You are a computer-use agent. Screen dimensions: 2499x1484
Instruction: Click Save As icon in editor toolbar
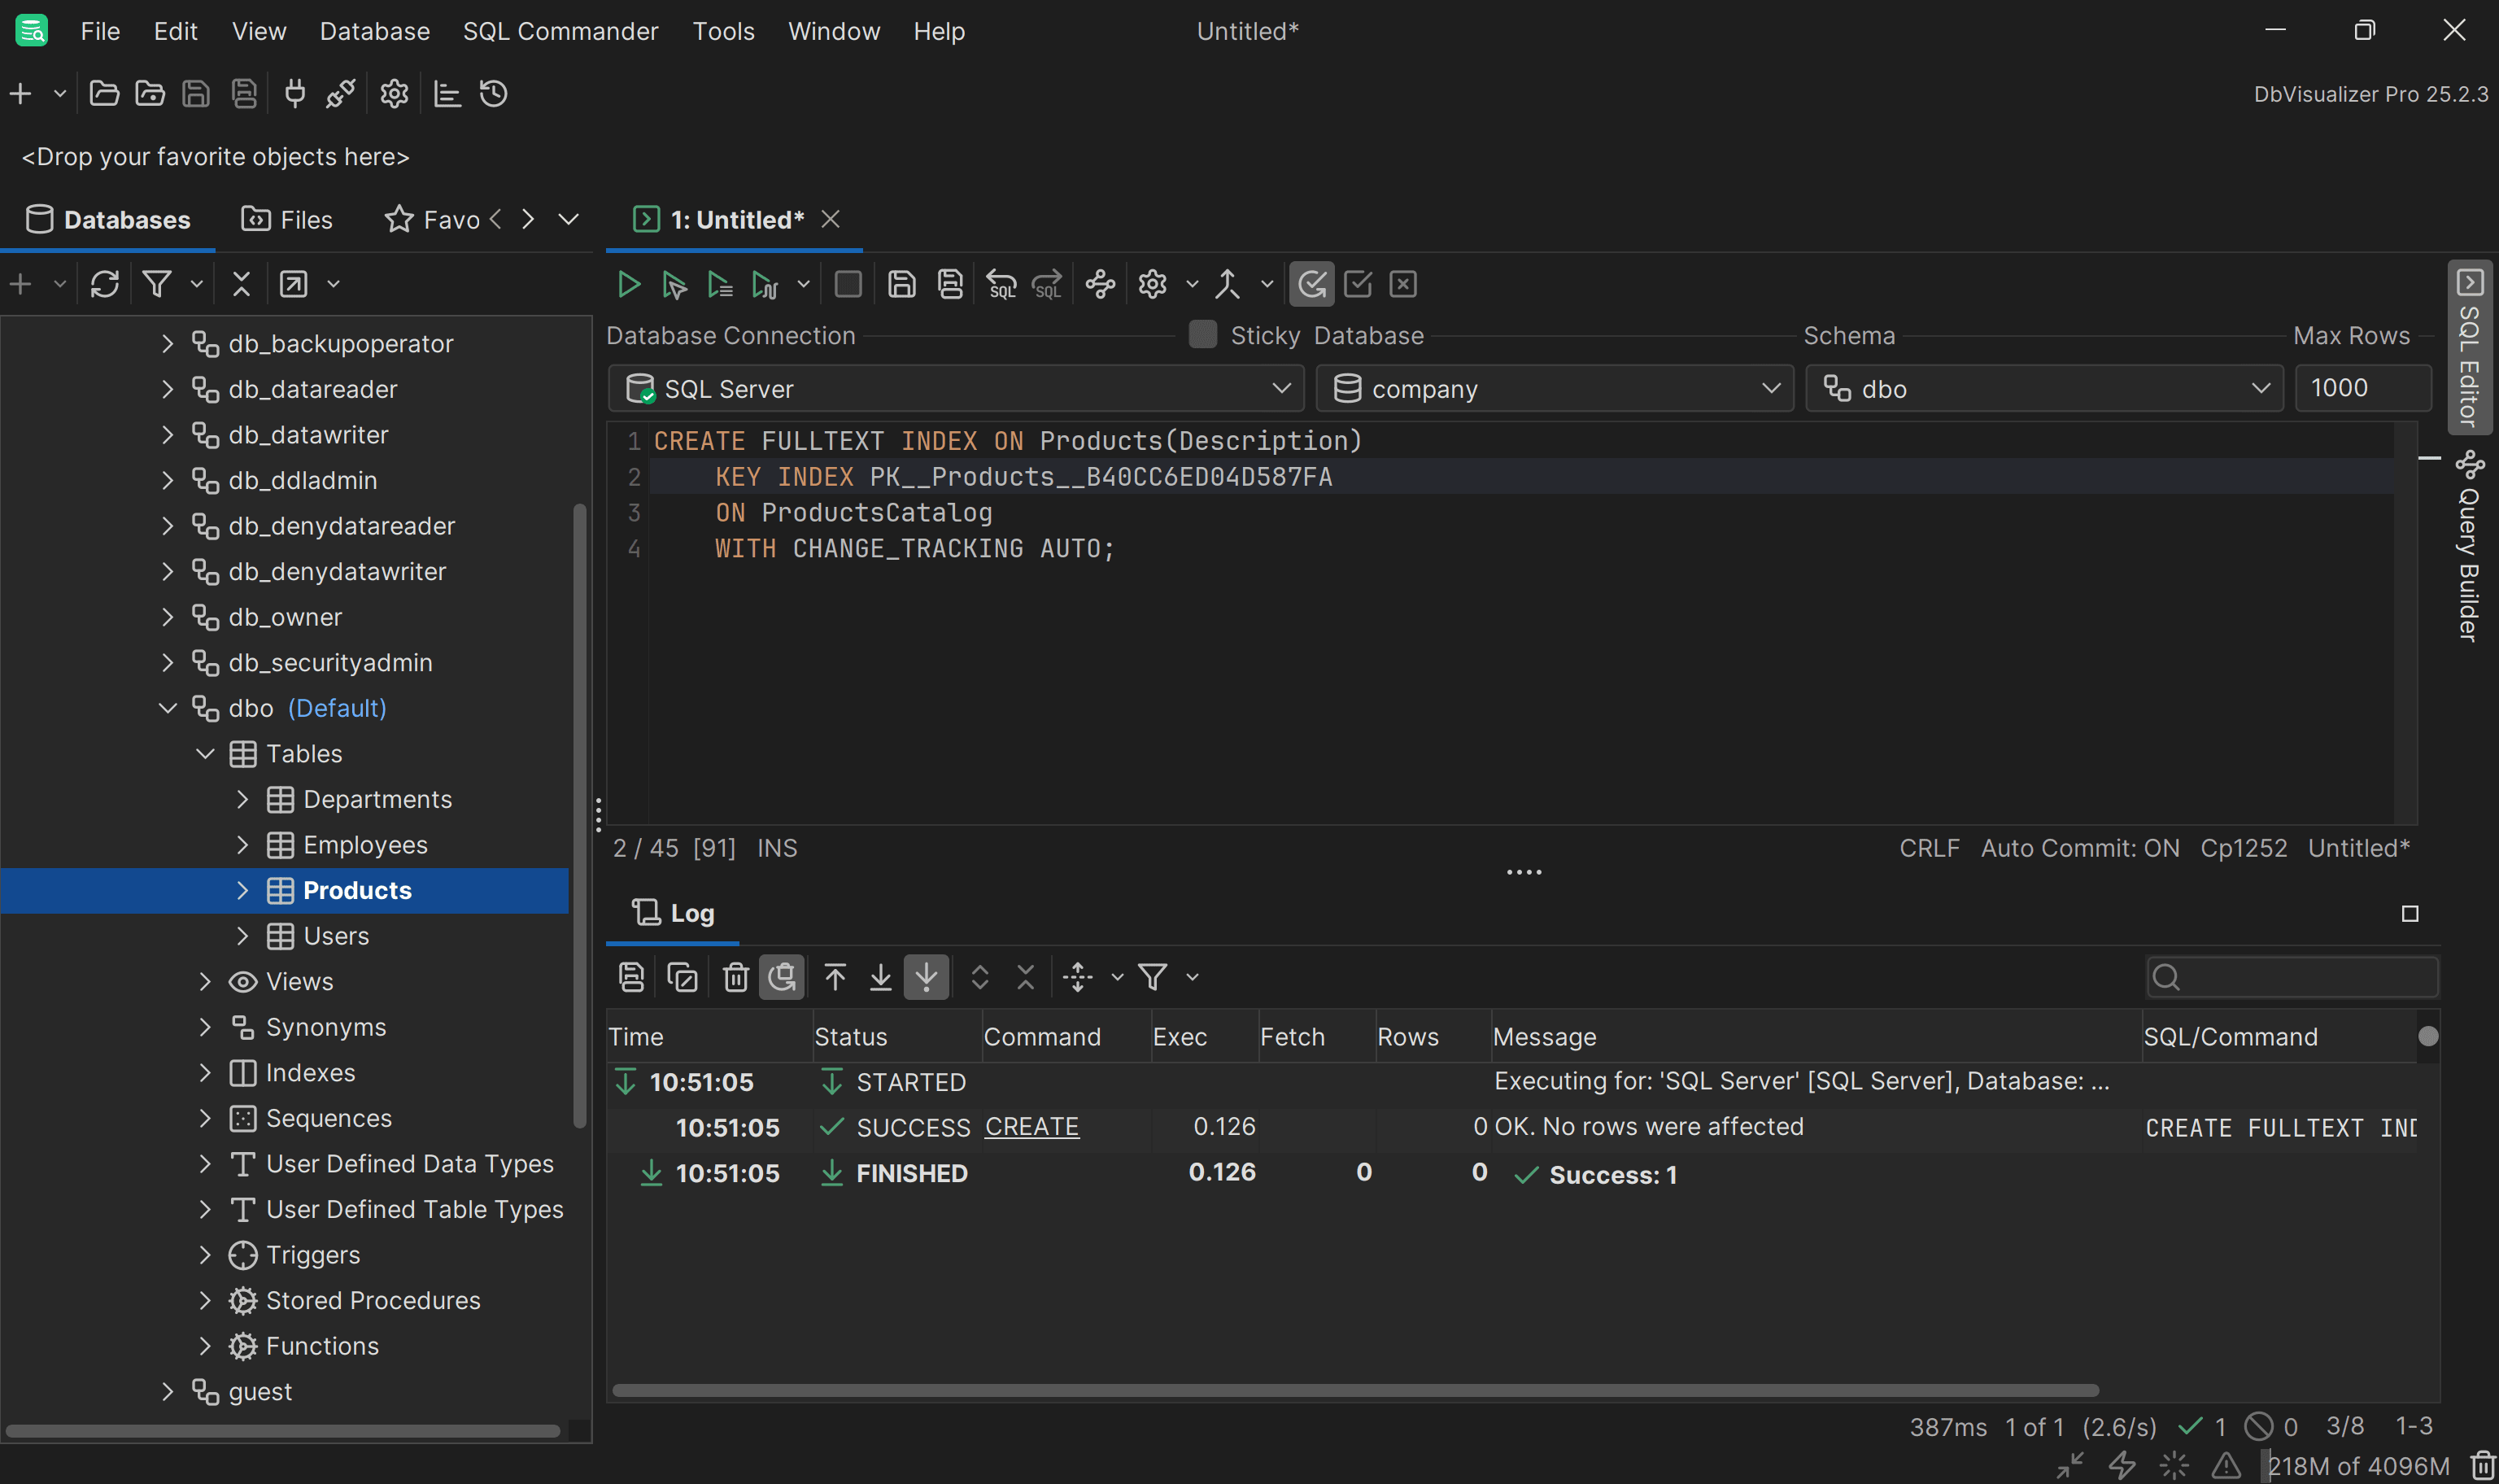point(949,285)
